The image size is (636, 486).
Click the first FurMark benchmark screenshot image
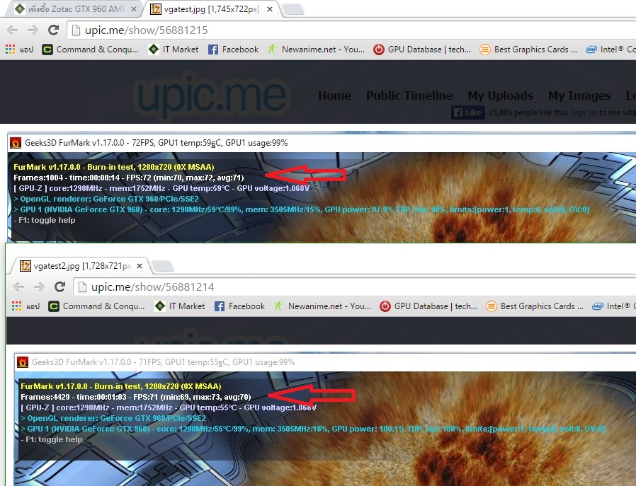coord(322,187)
